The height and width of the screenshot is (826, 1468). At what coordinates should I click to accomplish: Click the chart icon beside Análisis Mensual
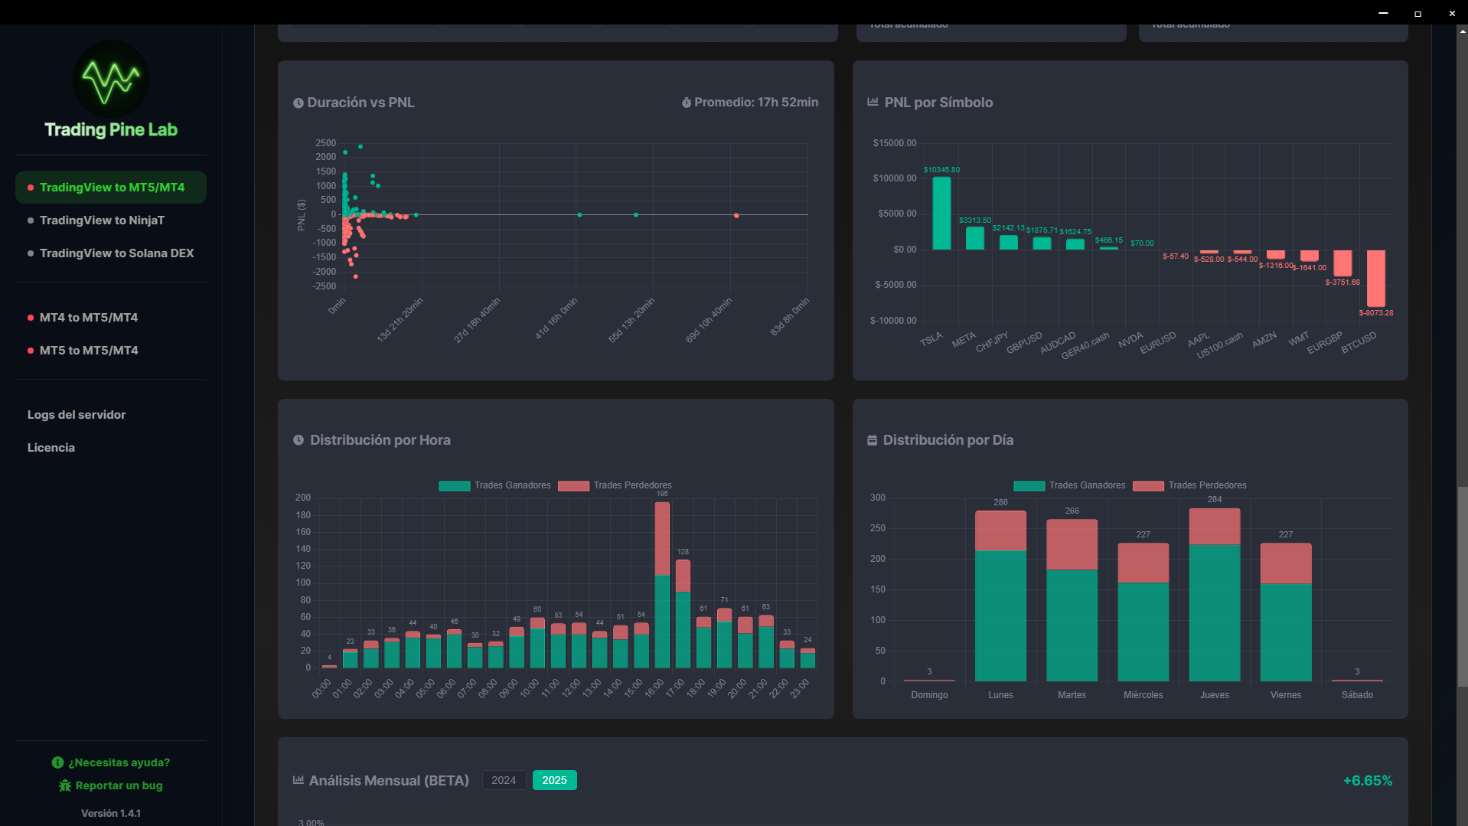(298, 780)
